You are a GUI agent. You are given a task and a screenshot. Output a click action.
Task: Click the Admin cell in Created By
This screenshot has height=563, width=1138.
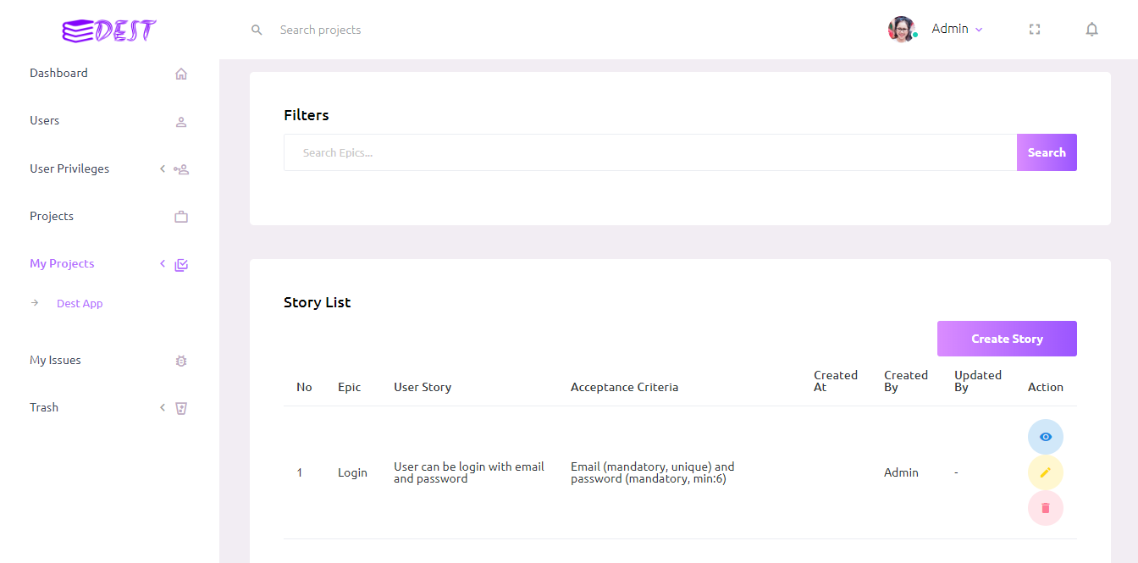901,472
